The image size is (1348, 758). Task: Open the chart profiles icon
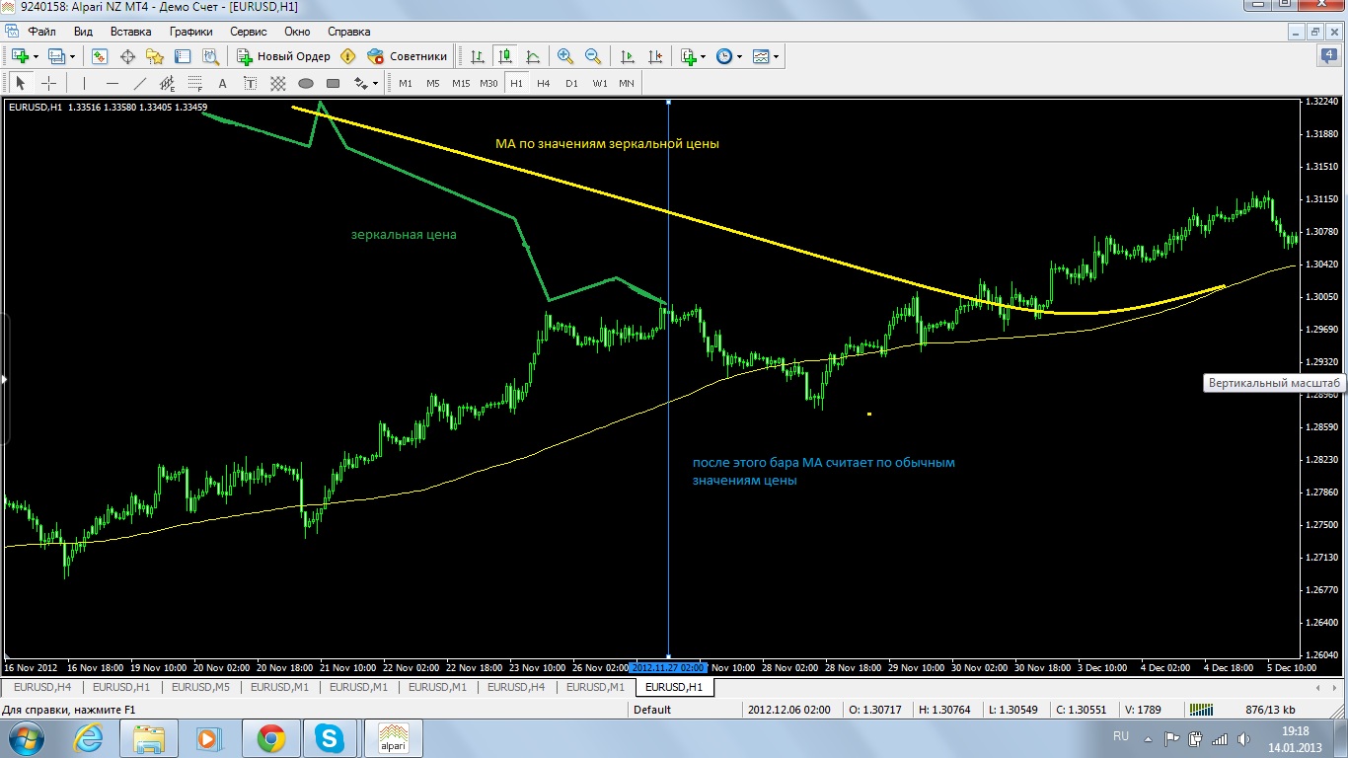point(56,56)
